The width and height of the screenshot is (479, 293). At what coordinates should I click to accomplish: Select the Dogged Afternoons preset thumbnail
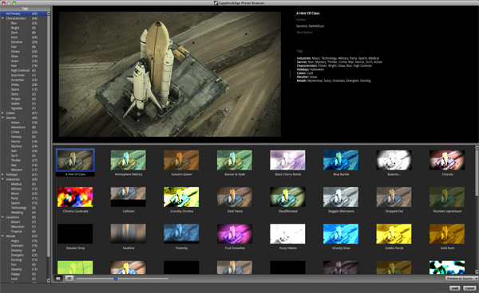coord(341,197)
